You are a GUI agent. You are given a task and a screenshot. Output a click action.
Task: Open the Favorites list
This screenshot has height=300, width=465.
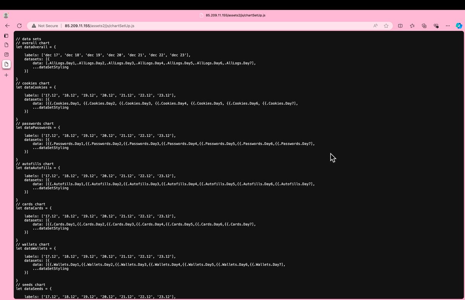click(x=412, y=26)
